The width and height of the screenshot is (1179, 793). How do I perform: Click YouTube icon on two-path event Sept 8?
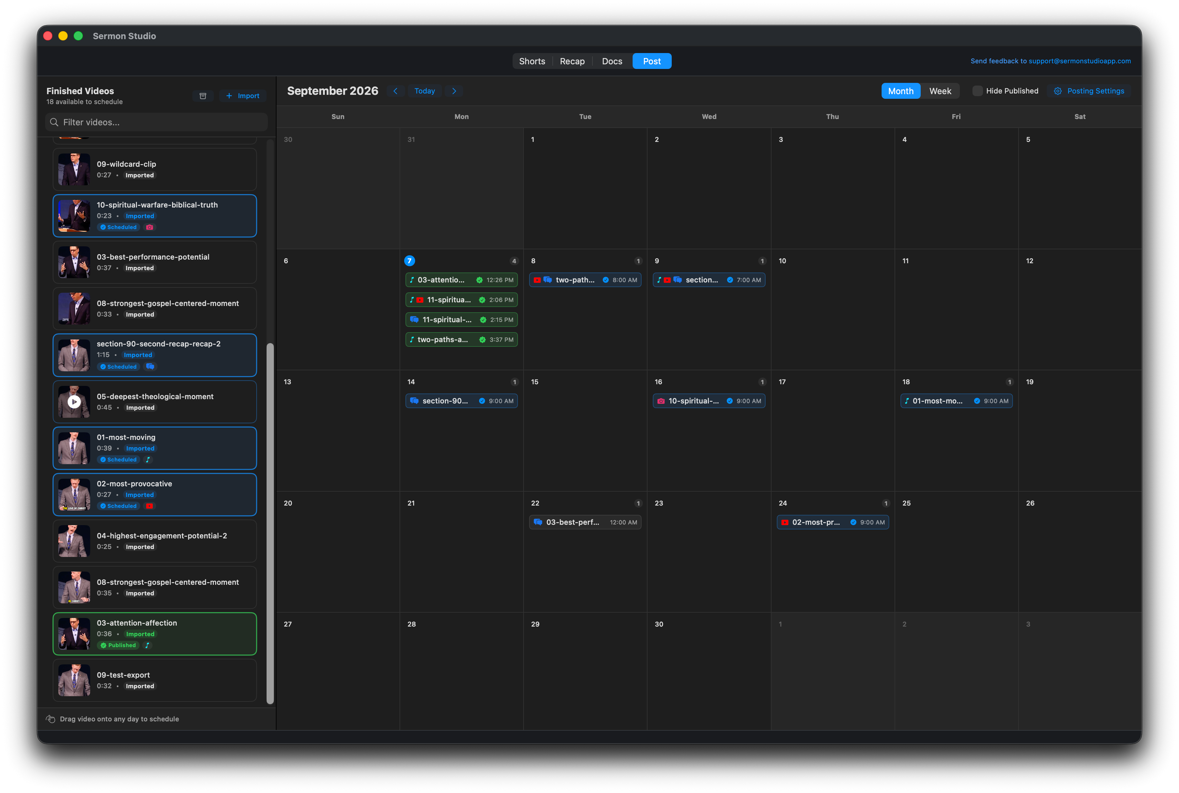click(x=537, y=280)
